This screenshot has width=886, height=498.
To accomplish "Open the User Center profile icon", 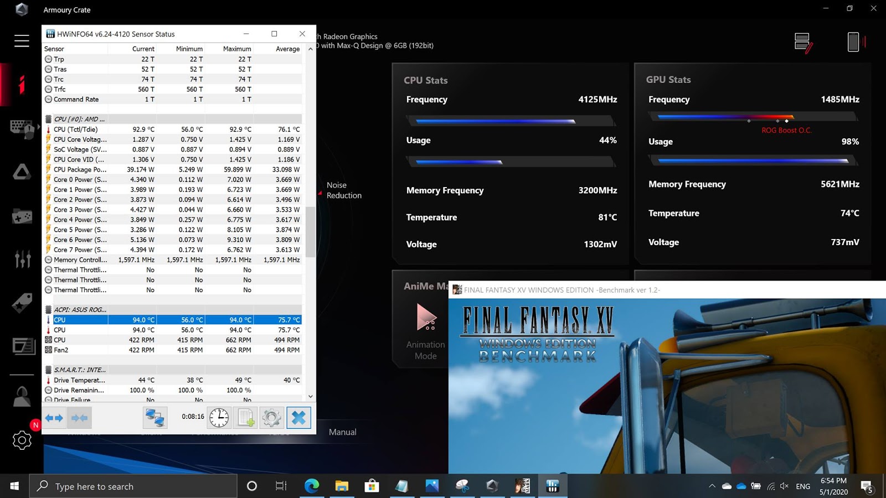I will [x=22, y=396].
